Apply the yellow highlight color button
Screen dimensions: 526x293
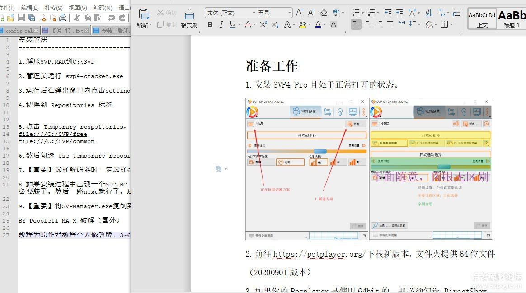coord(302,24)
